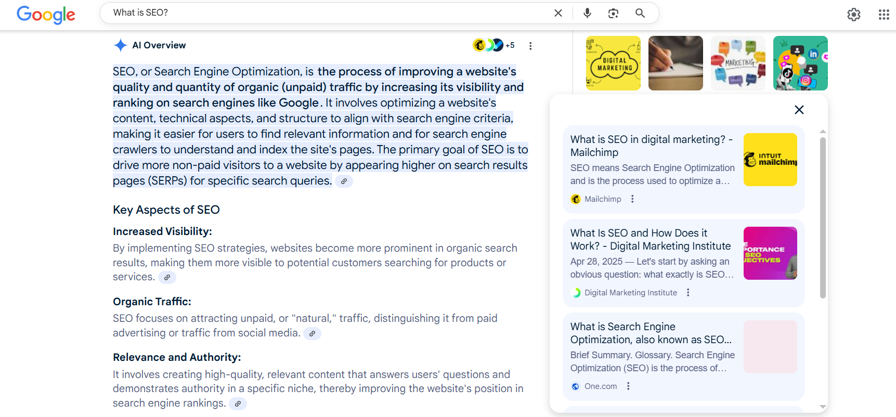Click source link icon after first paragraph
Screen dimensions: 896x417
344,181
